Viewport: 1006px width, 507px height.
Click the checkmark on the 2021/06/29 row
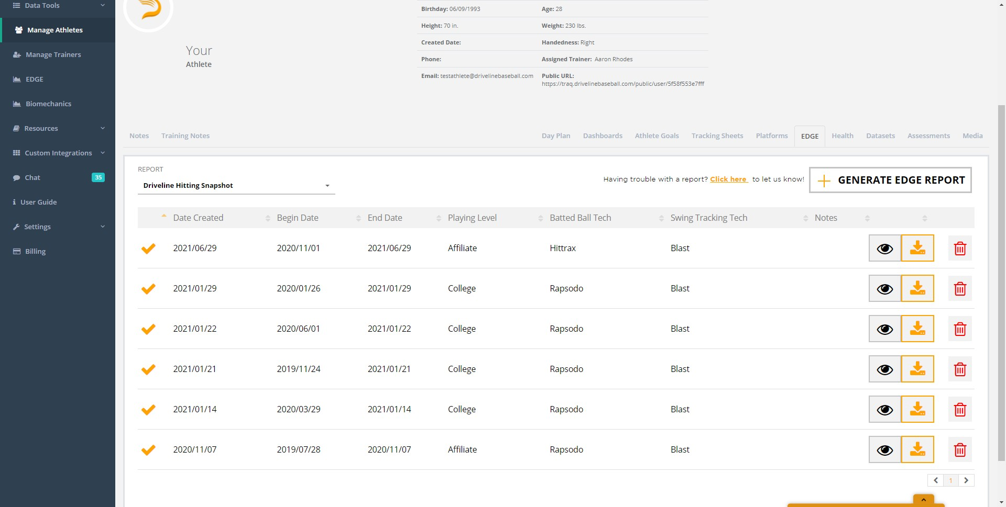148,249
